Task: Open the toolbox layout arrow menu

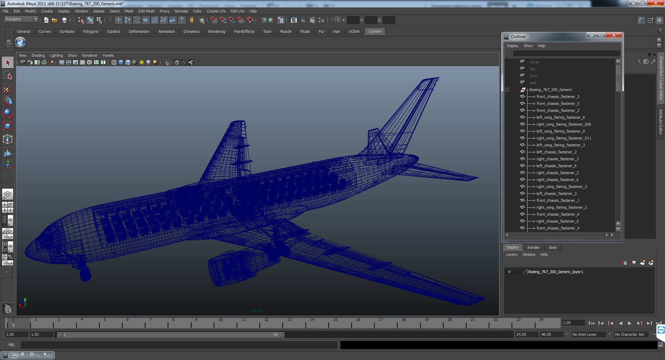Action: [7, 272]
